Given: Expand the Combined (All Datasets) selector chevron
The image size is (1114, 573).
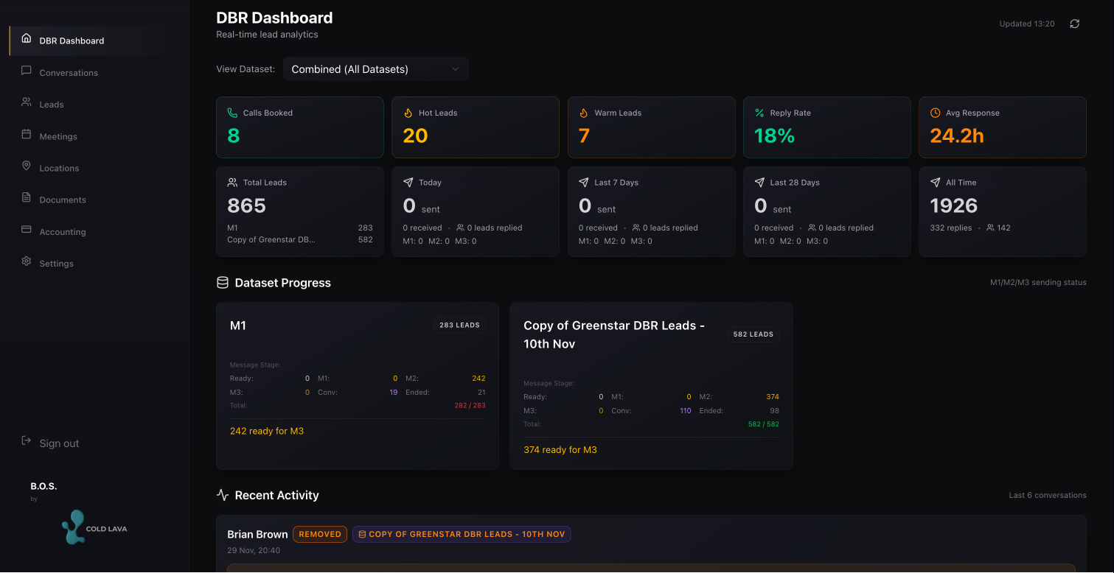Looking at the screenshot, I should [456, 68].
